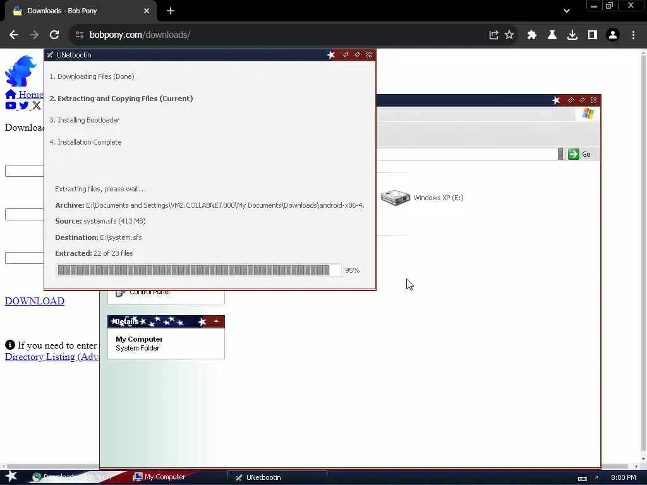Open the Directory Listing link
Image resolution: width=647 pixels, height=485 pixels.
(52, 357)
